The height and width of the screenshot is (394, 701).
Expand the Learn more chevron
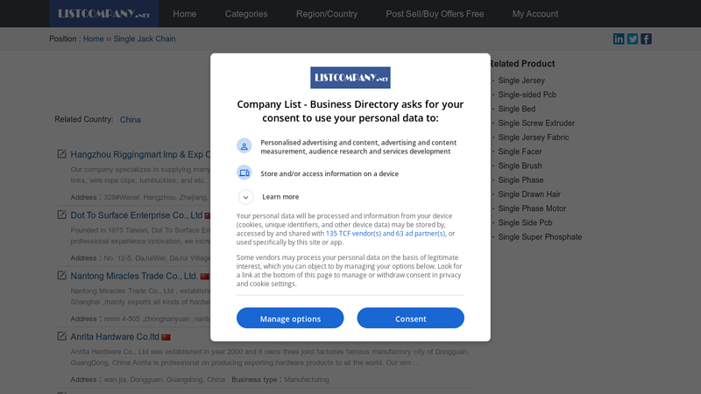(245, 197)
